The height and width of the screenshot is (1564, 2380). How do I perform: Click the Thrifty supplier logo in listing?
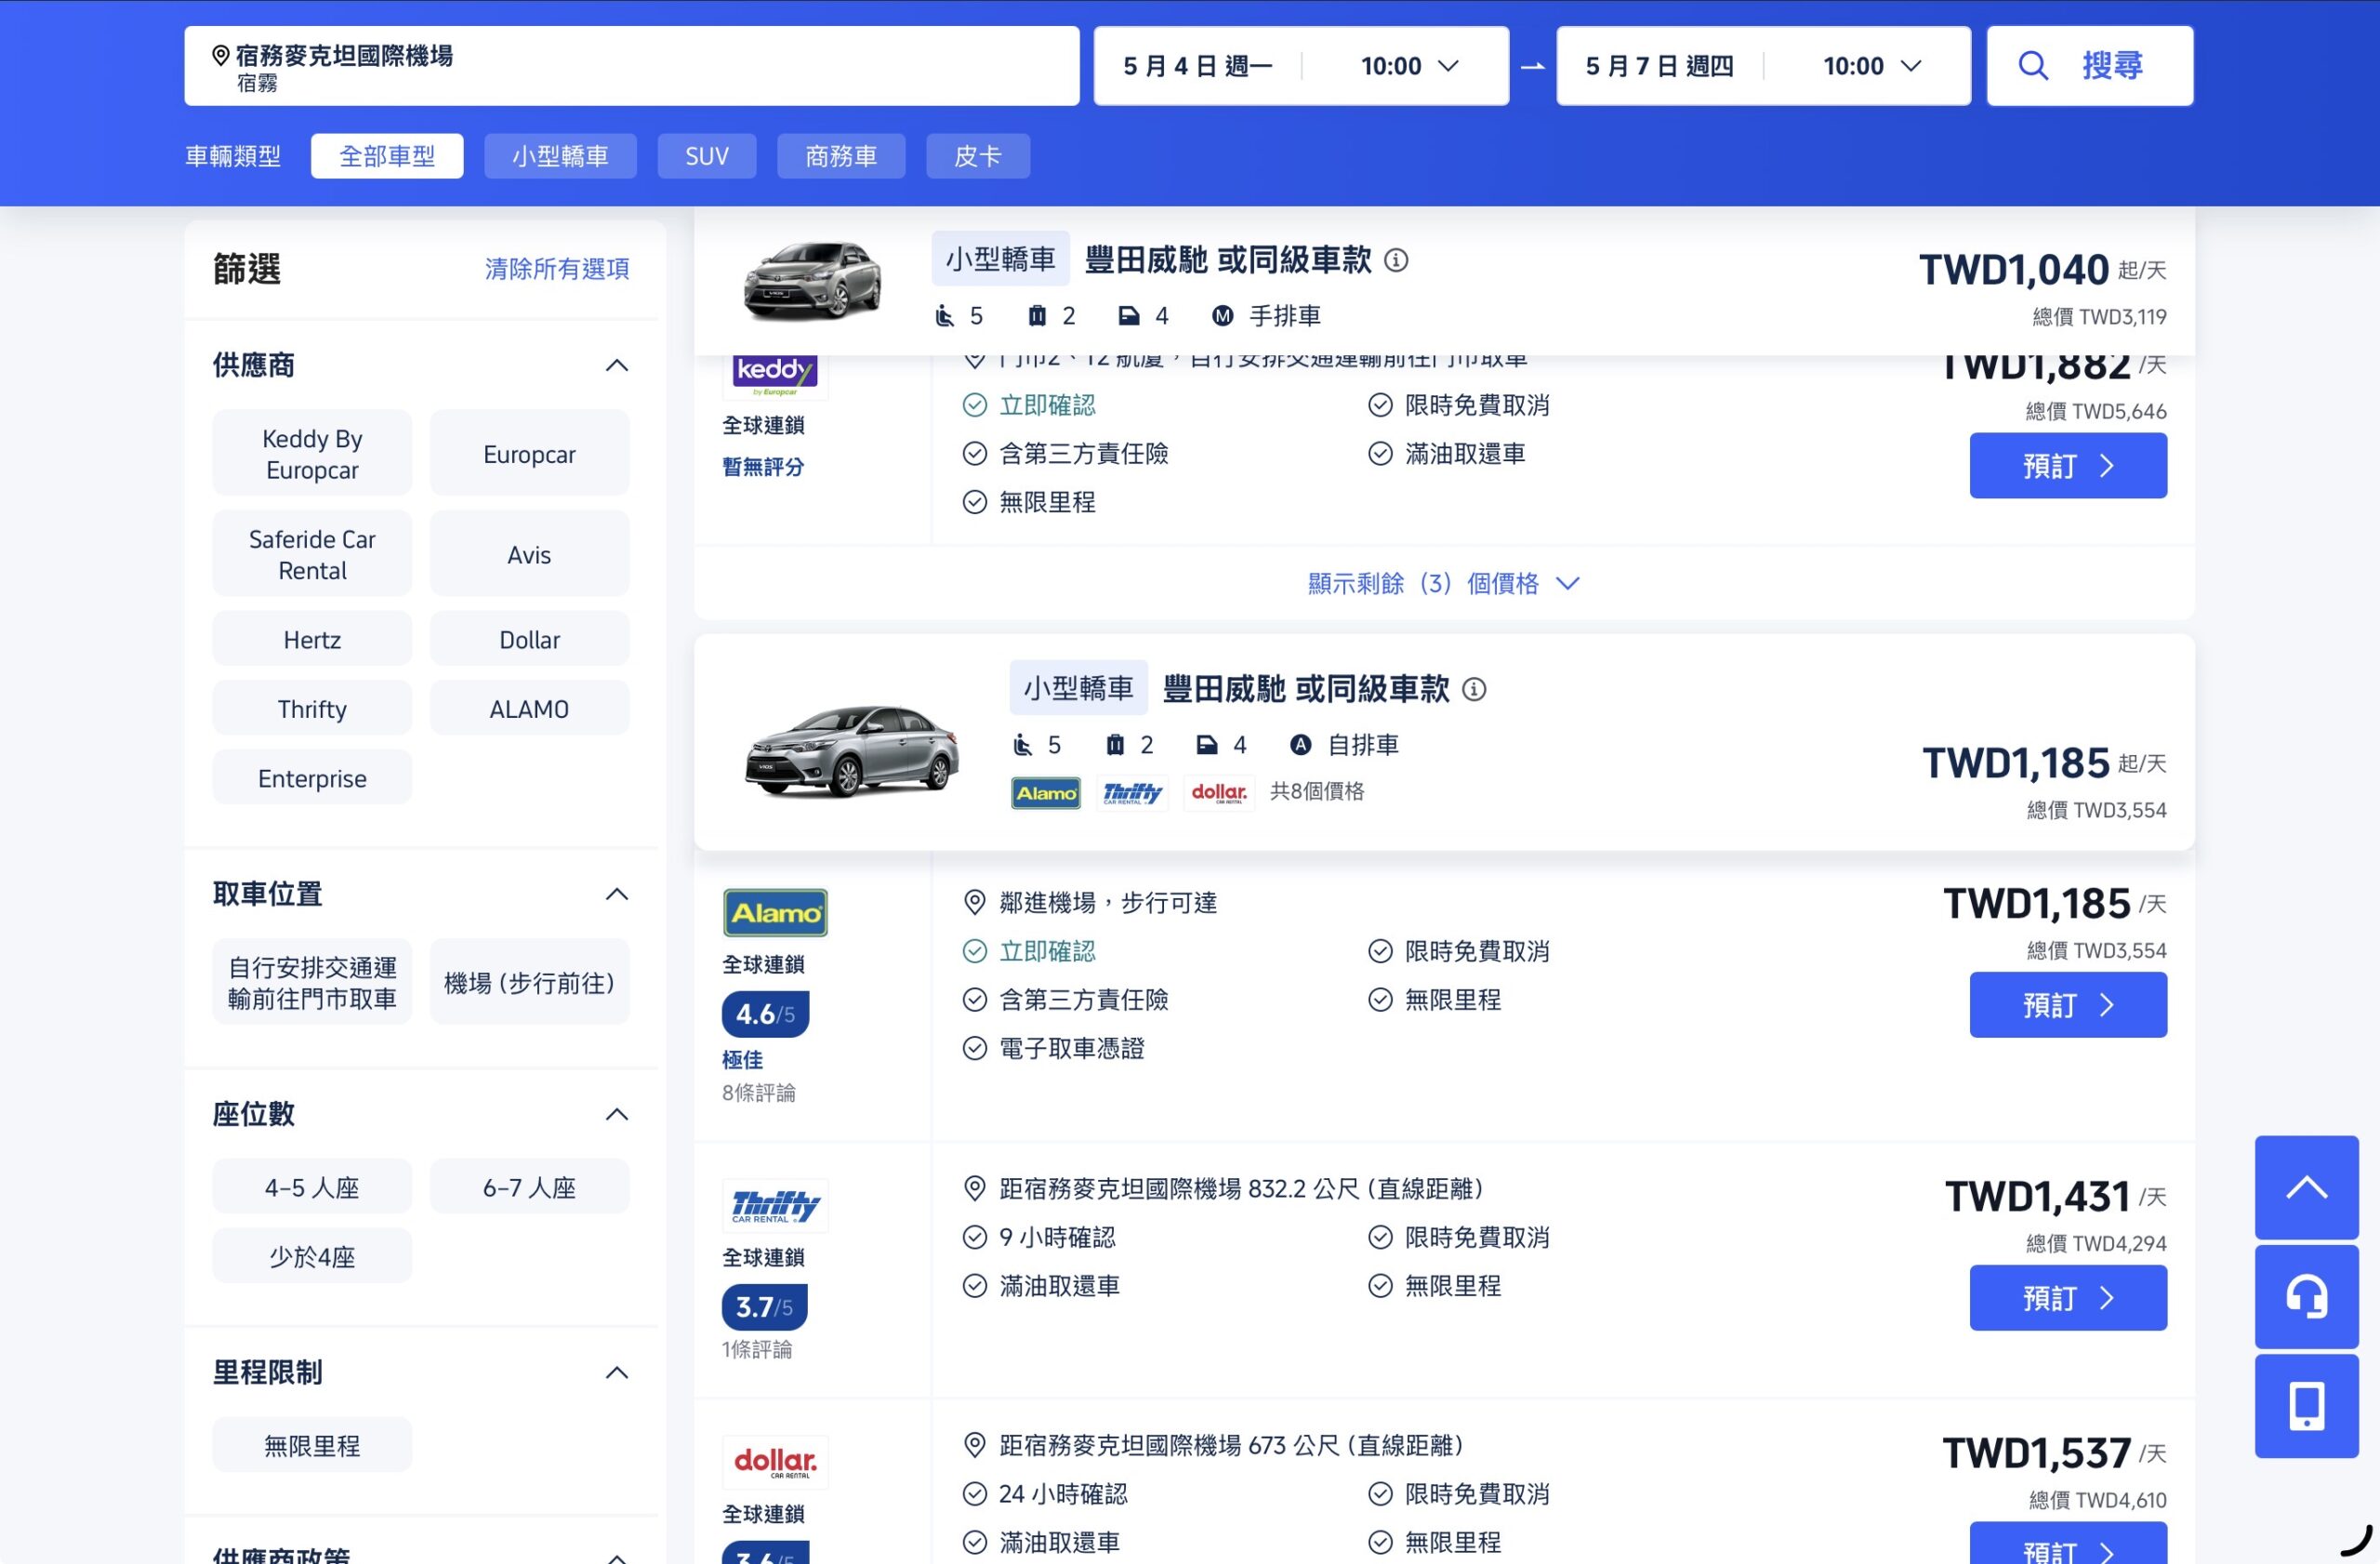click(x=775, y=1206)
